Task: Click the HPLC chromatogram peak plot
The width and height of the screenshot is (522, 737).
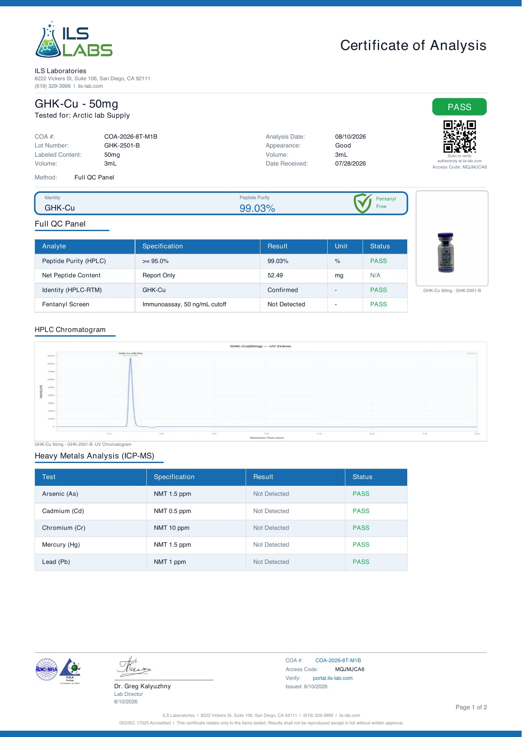Action: pos(261,392)
